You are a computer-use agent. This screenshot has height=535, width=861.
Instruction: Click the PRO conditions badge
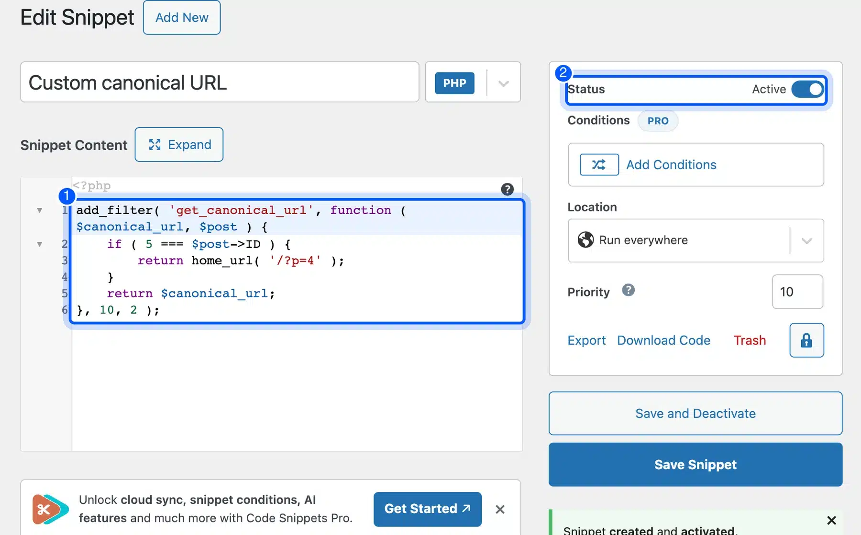(658, 121)
